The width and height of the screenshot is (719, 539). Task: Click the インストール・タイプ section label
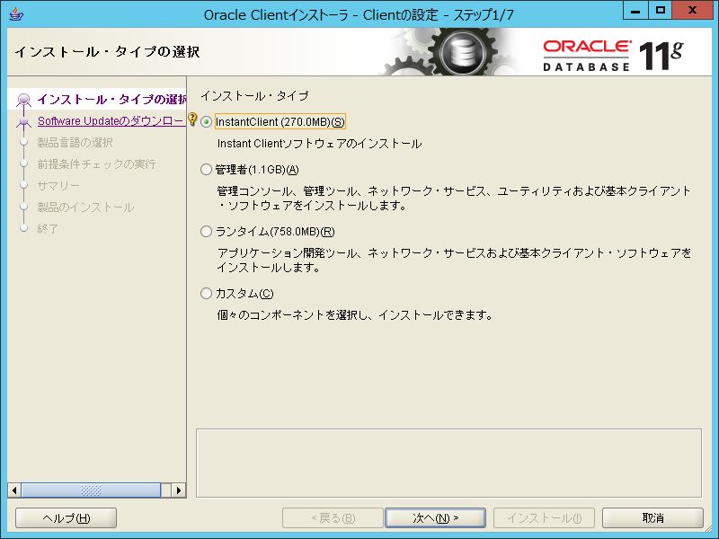[254, 96]
